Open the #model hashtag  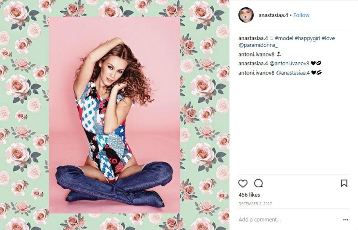tap(284, 38)
